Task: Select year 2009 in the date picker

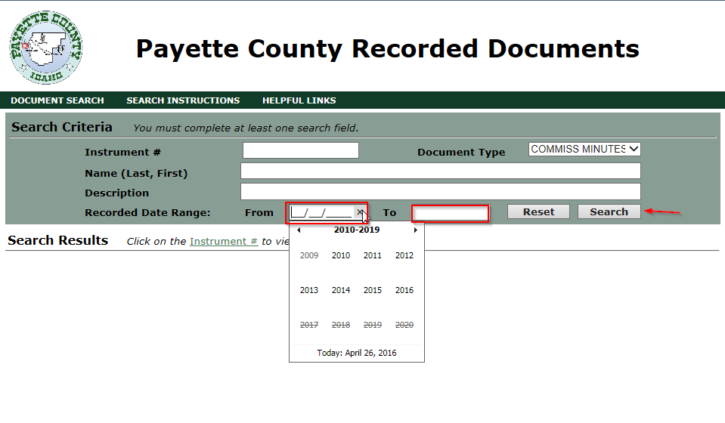Action: tap(309, 255)
